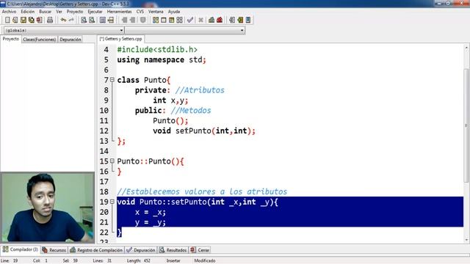Open the Archivo menu
Screen dimensions: 470x264
pyautogui.click(x=9, y=12)
